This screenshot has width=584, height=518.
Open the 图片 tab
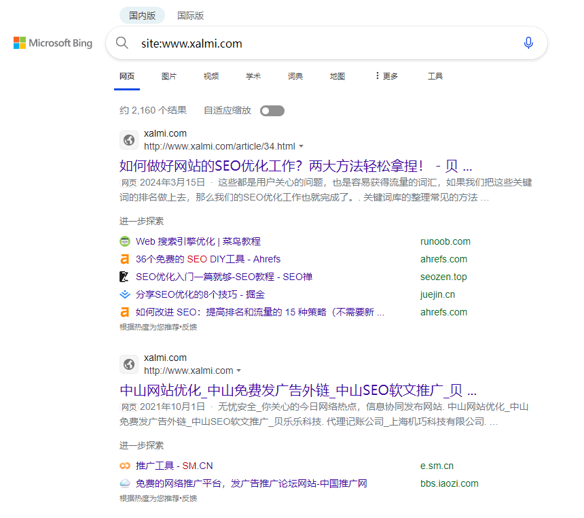click(x=169, y=76)
